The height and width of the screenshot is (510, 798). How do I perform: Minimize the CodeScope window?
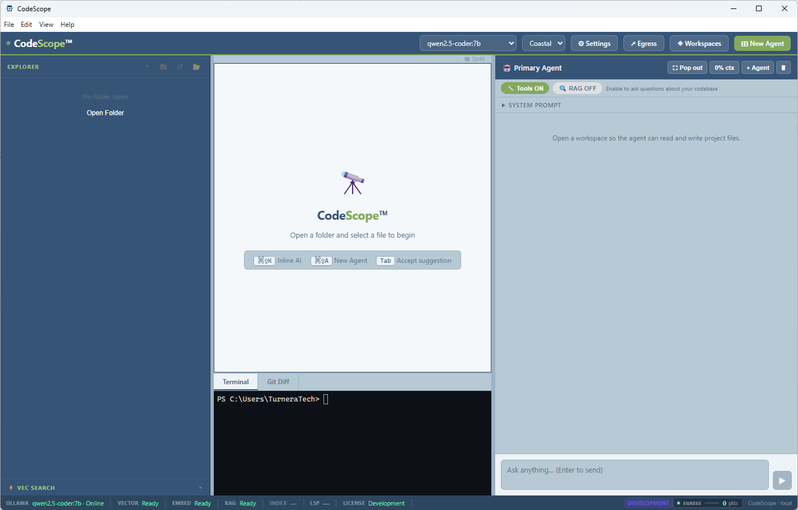(x=734, y=8)
